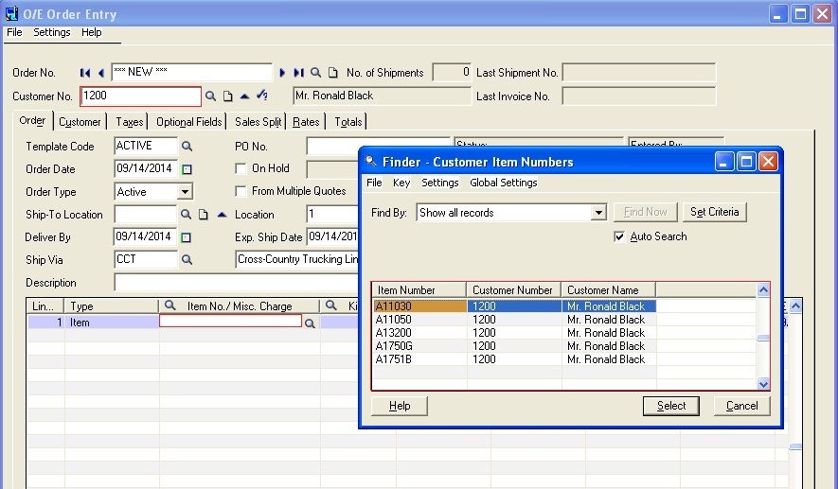Click Select button in Finder

(671, 406)
